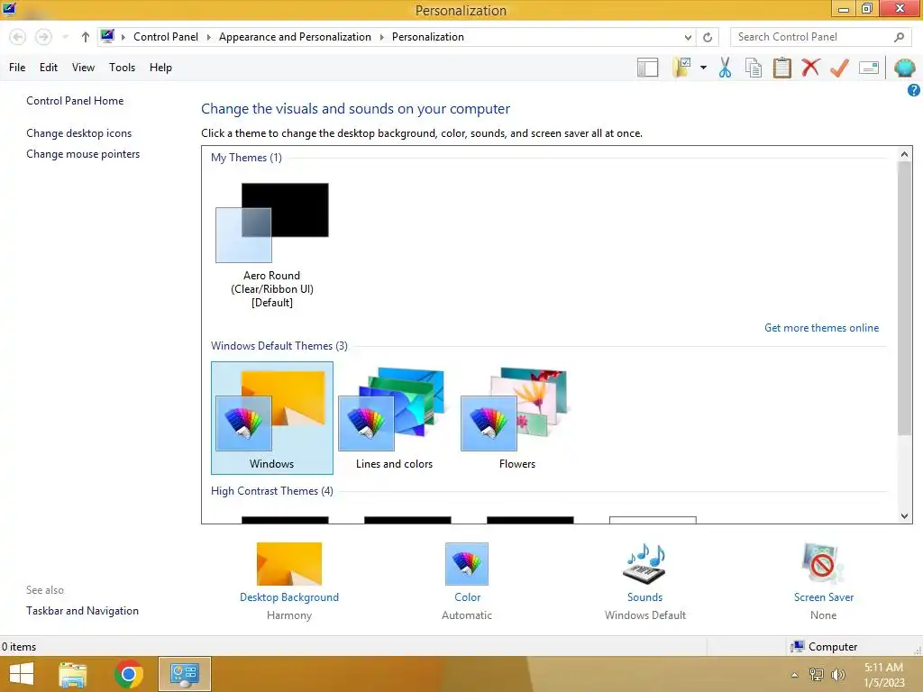The width and height of the screenshot is (923, 692).
Task: Click the Back navigation arrow
Action: (18, 37)
